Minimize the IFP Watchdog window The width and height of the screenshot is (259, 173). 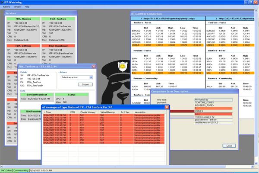[246, 2]
